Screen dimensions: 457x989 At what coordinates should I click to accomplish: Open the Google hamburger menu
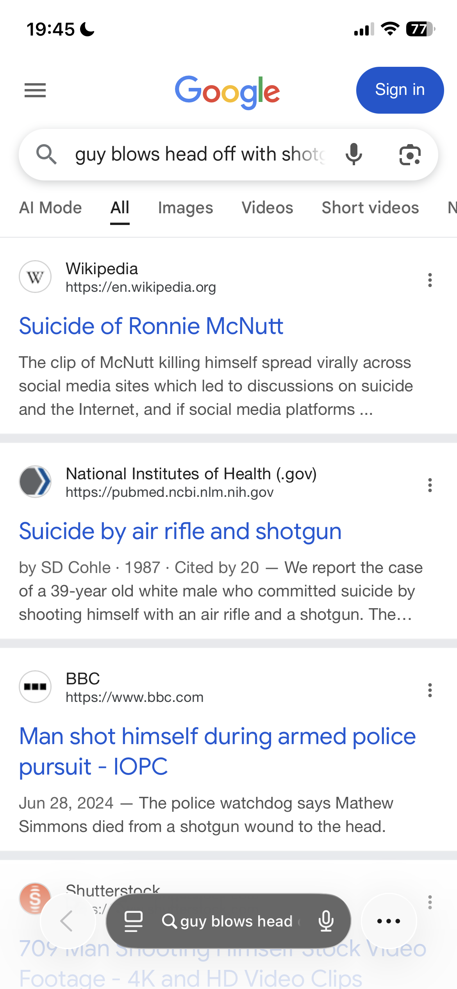pos(35,90)
